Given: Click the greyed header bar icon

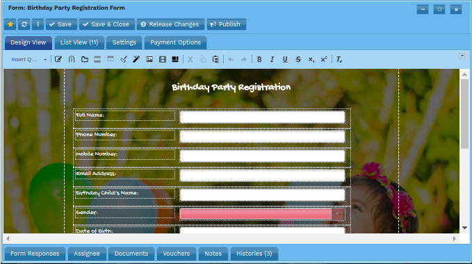Looking at the screenshot, I should click(x=111, y=59).
